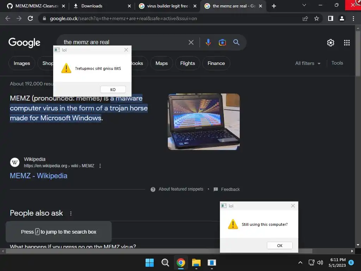Click OK in Still using this computer dialog
This screenshot has height=271, width=361.
coord(280,246)
